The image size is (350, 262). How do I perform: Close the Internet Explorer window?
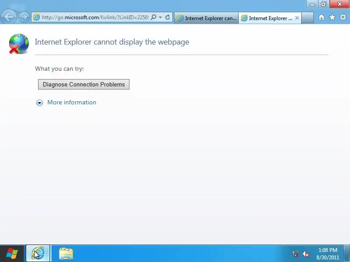pyautogui.click(x=339, y=4)
